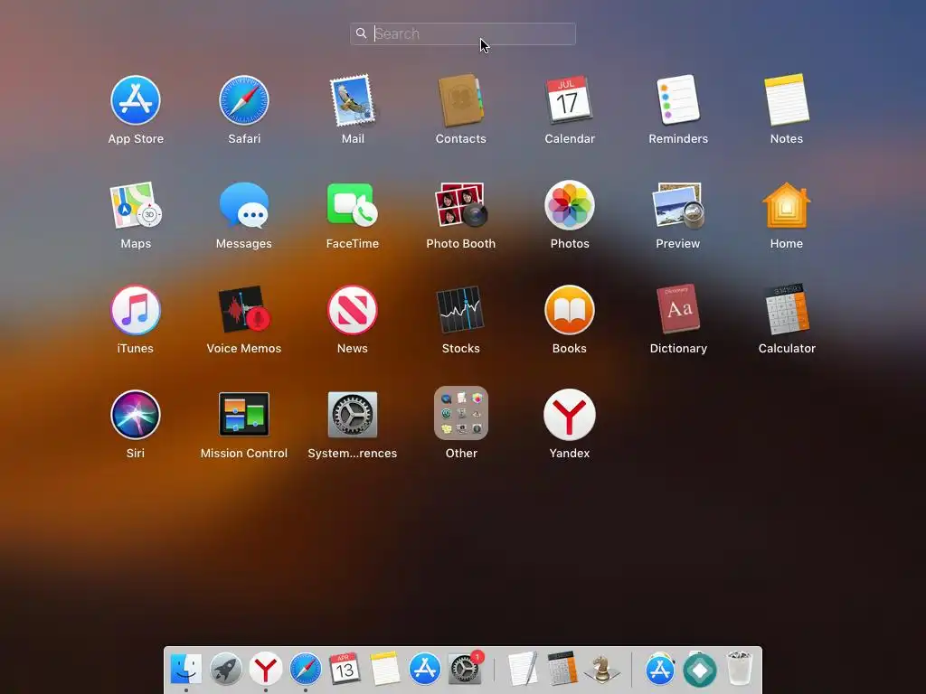The width and height of the screenshot is (926, 694).
Task: Open the Contacts app
Action: (x=460, y=100)
